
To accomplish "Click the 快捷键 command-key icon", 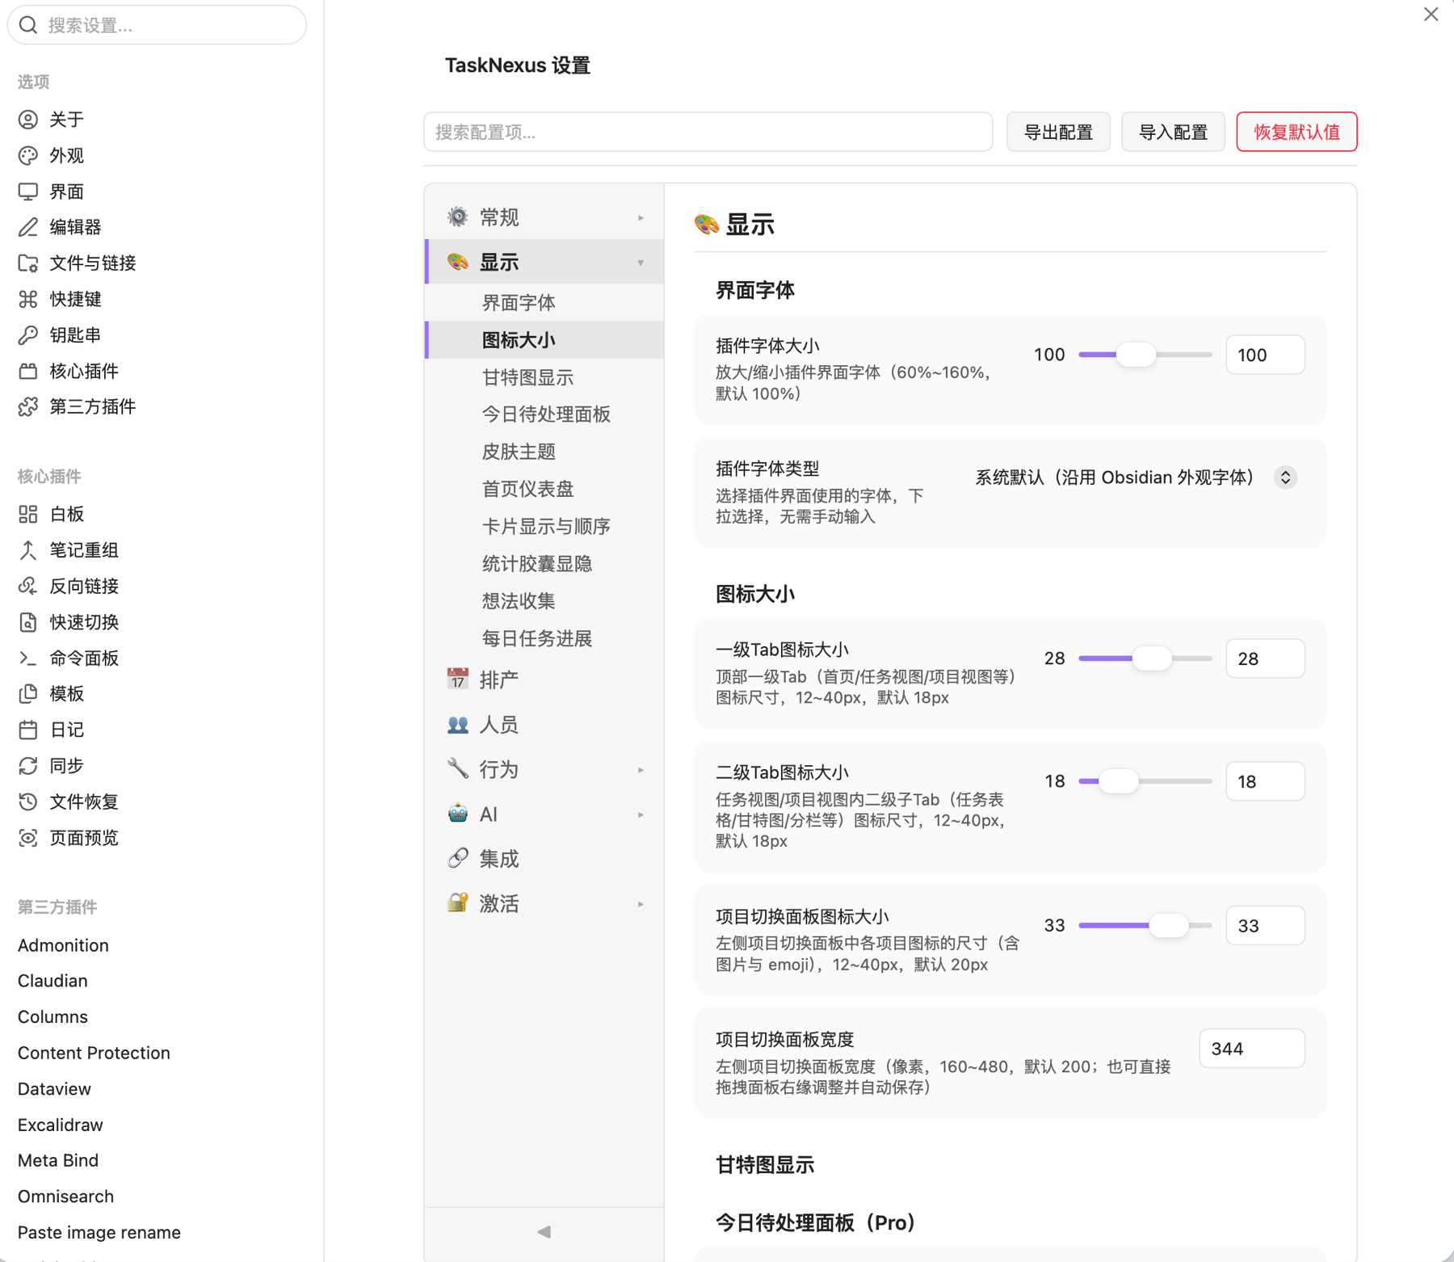I will point(28,299).
